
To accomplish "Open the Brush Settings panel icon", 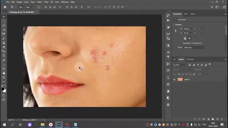I will [x=168, y=34].
